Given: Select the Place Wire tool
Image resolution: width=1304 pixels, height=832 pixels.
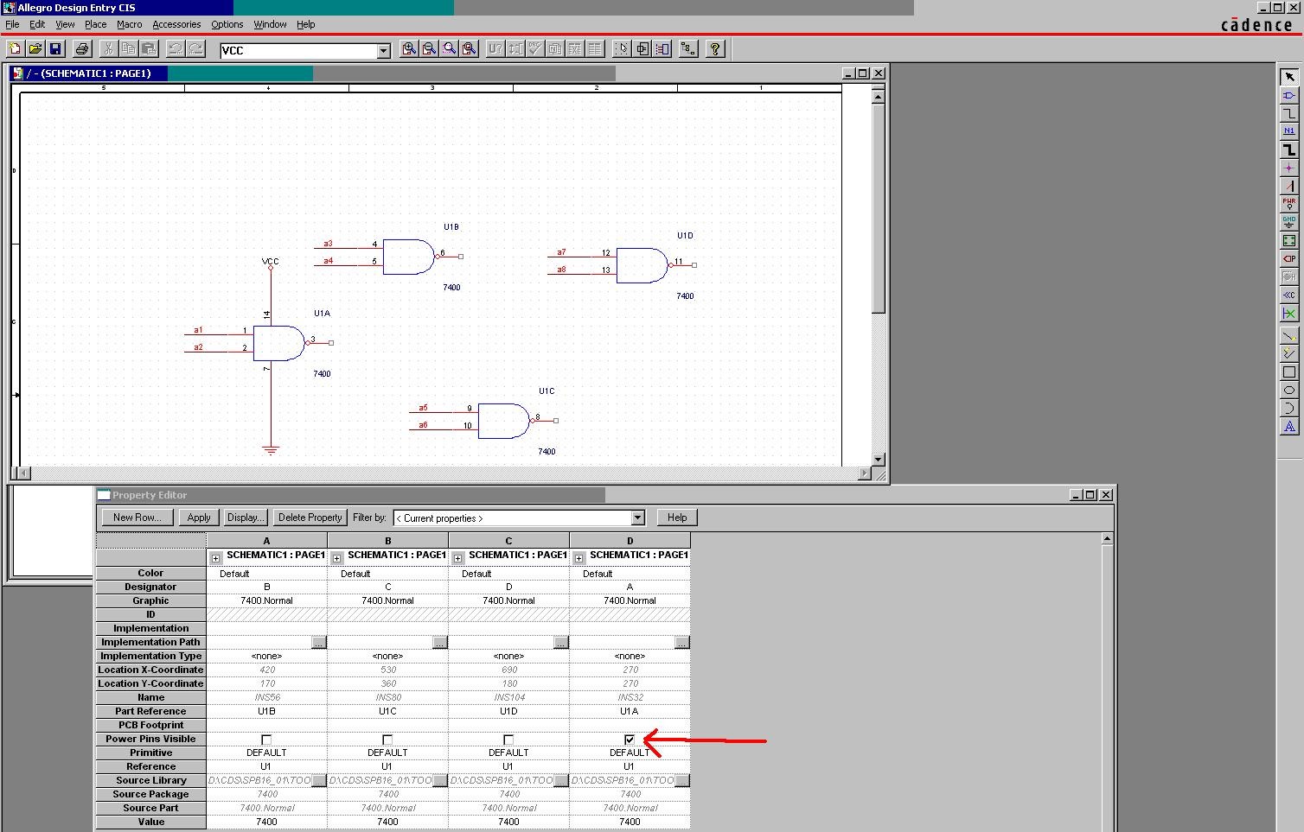Looking at the screenshot, I should (1288, 113).
